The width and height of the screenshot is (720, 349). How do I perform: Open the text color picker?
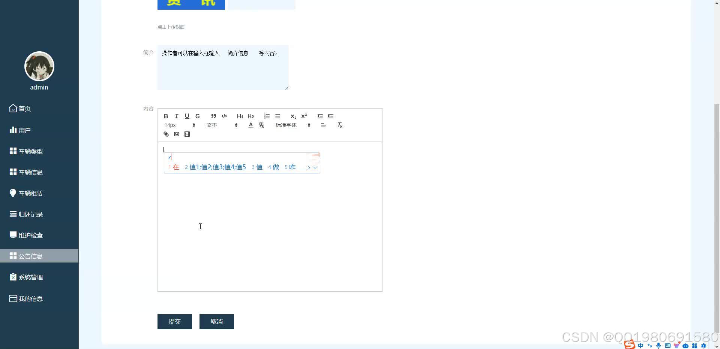[250, 125]
